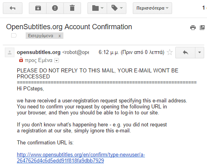The image size is (207, 166).
Task: Click the opensubtitles.org sender name
Action: (x=39, y=52)
